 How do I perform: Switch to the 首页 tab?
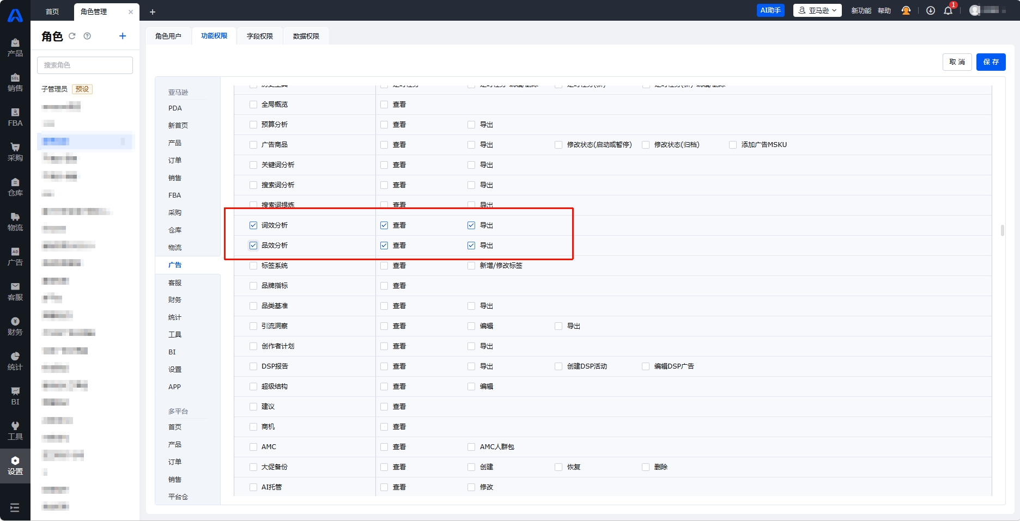[52, 12]
